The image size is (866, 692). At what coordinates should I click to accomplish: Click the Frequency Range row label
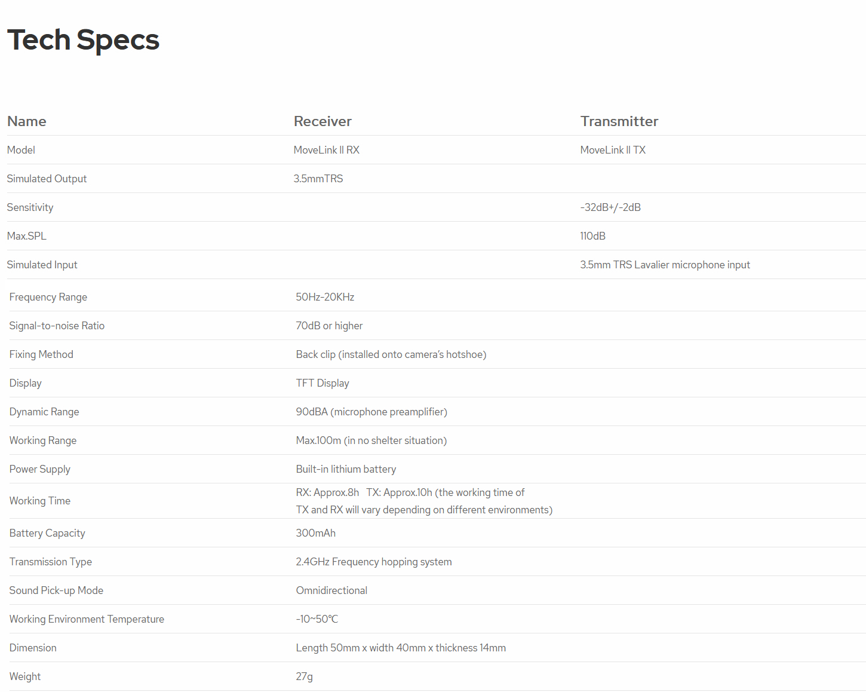pyautogui.click(x=48, y=297)
